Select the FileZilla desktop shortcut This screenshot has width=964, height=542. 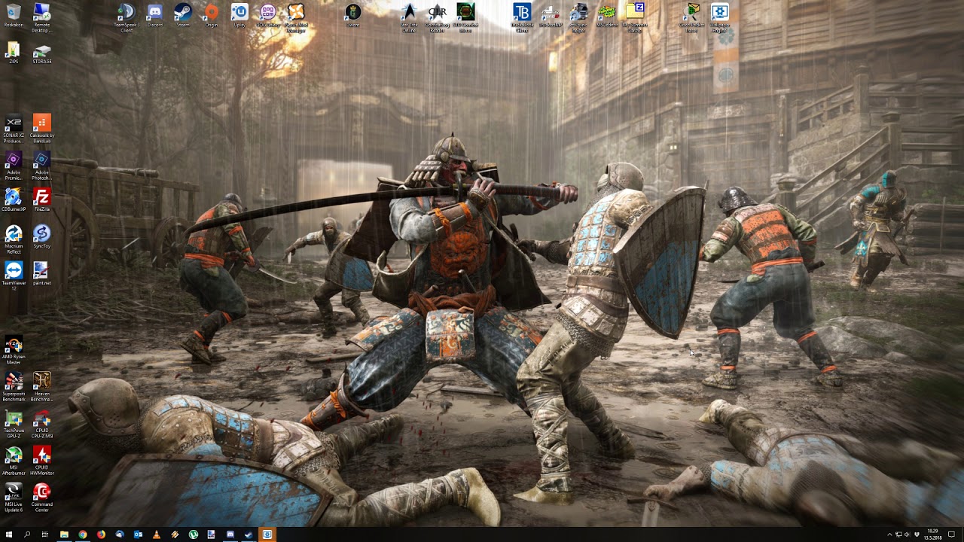[42, 199]
